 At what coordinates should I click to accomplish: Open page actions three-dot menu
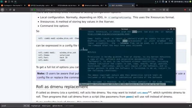point(160,10)
